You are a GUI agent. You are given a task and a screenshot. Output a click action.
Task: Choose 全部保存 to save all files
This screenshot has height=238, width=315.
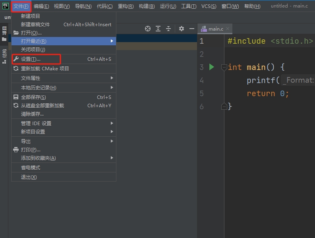click(33, 97)
